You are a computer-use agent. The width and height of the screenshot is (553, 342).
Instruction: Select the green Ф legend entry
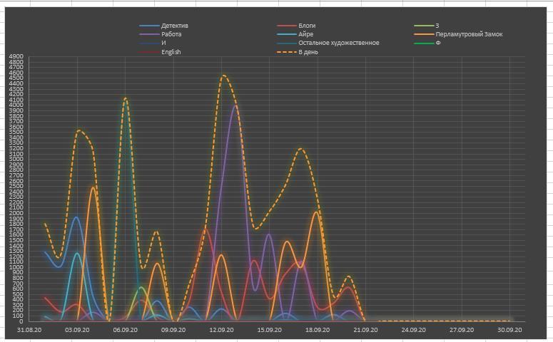point(437,43)
